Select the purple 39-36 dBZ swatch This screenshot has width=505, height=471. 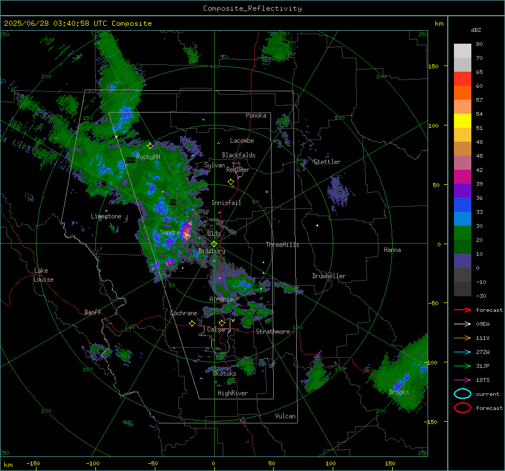click(x=462, y=190)
